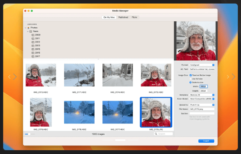Click the Insert button
This screenshot has height=154, width=241.
click(206, 141)
